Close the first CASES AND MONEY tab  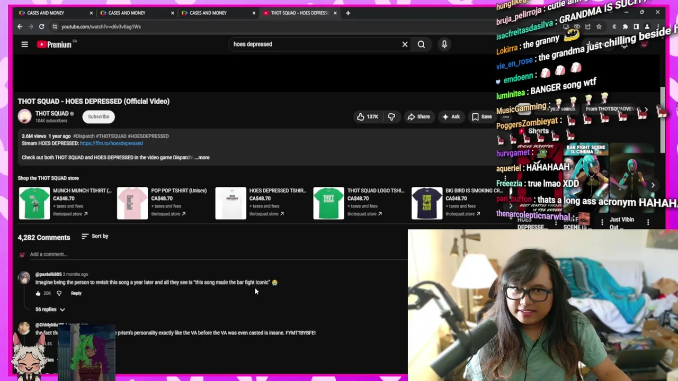click(91, 13)
